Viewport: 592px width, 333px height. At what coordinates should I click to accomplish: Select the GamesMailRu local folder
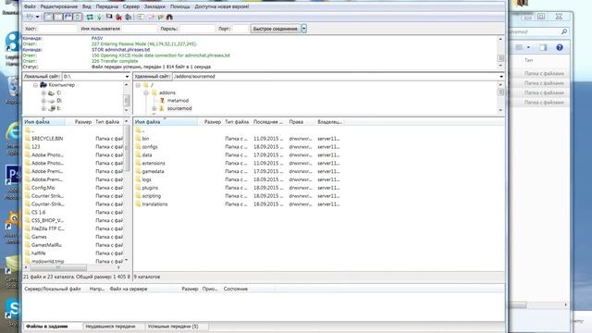(x=46, y=245)
